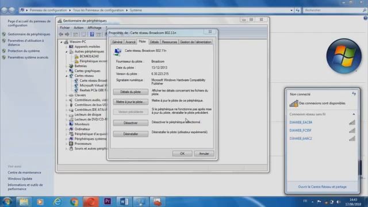Open the Pilote tab
The height and width of the screenshot is (207, 368).
[142, 41]
